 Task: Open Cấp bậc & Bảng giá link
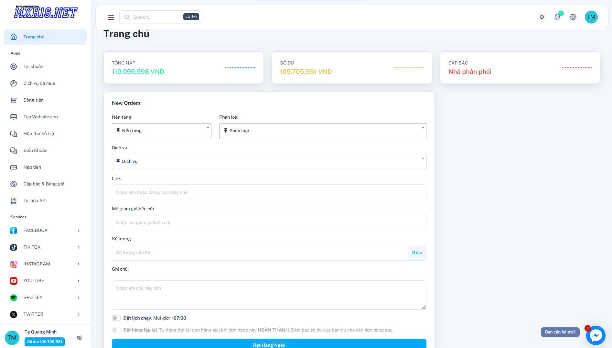(45, 184)
